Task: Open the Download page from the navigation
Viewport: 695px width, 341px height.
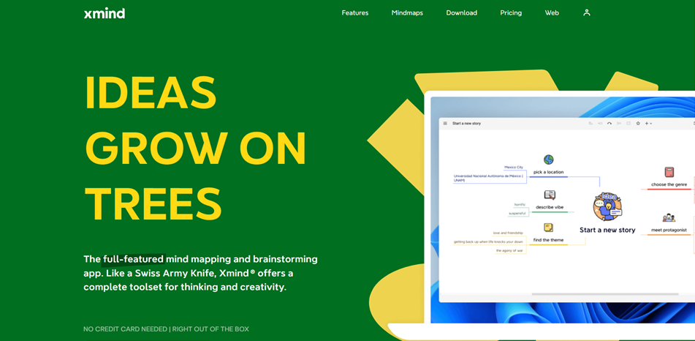Action: pyautogui.click(x=461, y=13)
